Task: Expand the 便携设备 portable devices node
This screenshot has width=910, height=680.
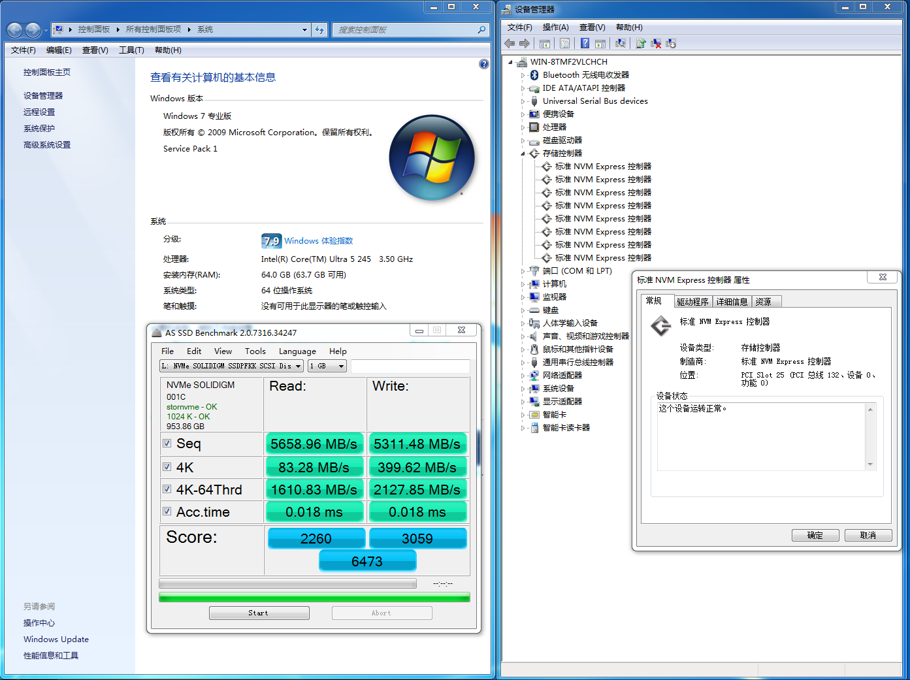Action: pos(523,114)
